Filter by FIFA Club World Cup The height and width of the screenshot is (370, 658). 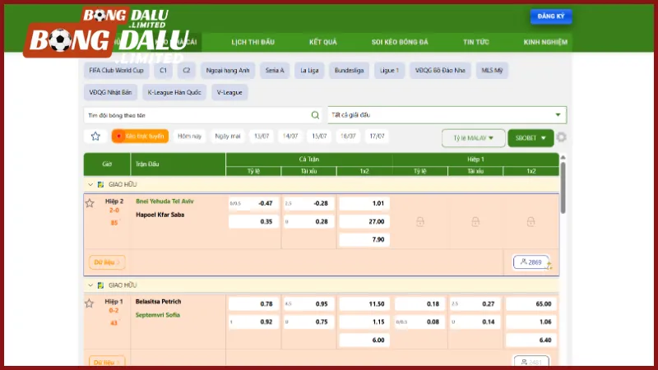[x=116, y=71]
